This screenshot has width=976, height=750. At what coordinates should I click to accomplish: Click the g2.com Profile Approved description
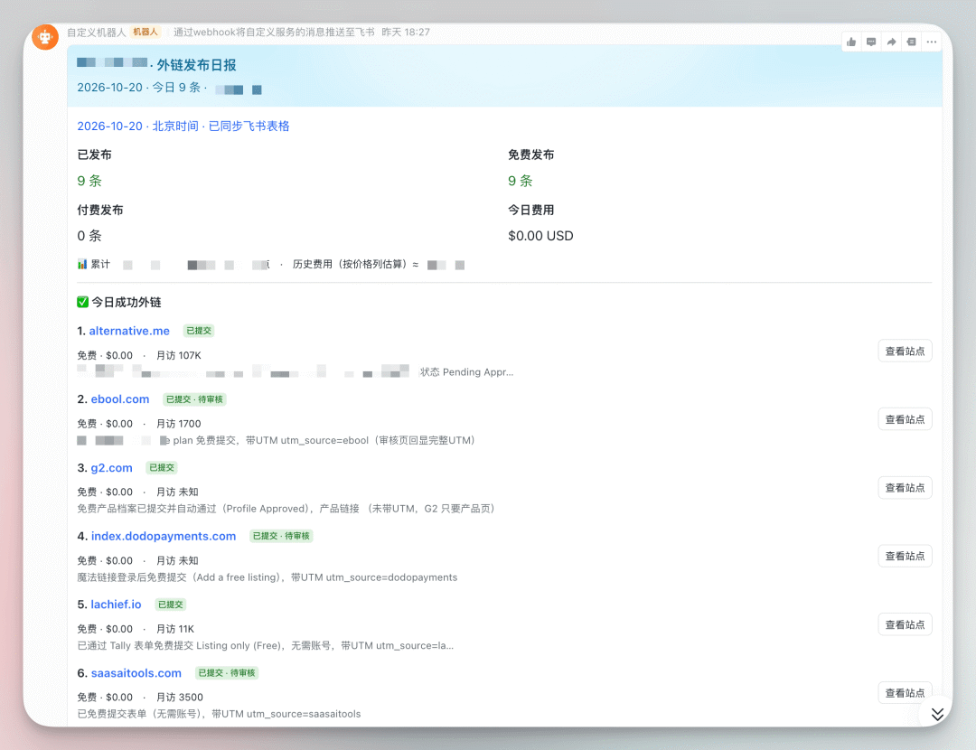[286, 509]
